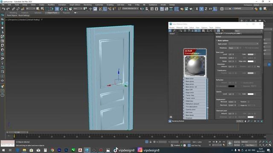
Task: Click the Align tool icon
Action: (x=147, y=9)
